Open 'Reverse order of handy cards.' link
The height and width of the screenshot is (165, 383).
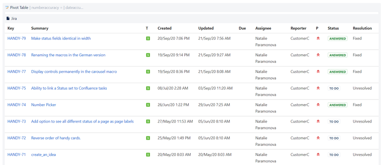56,138
